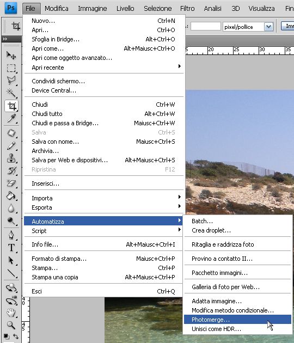This screenshot has height=343, width=294.
Task: Select the Clone Stamp tool
Action: point(11,158)
